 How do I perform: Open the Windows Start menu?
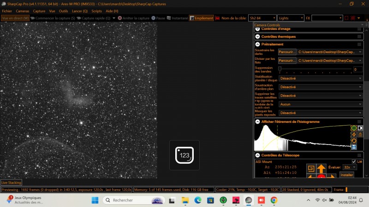click(95, 200)
